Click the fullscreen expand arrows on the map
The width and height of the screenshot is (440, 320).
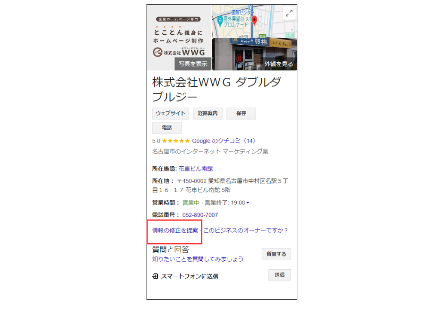tap(289, 12)
